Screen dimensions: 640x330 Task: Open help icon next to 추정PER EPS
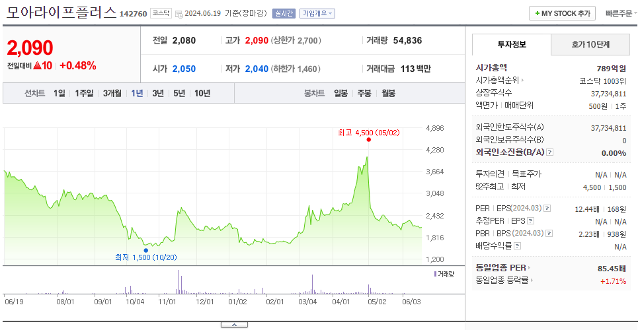coord(530,221)
